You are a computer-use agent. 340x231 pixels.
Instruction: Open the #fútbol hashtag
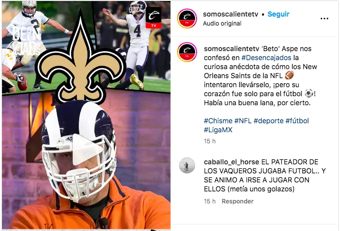(297, 121)
